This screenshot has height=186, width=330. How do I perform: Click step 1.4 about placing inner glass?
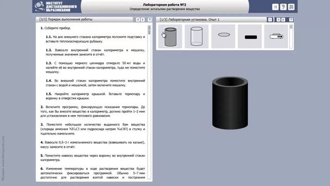click(95, 83)
